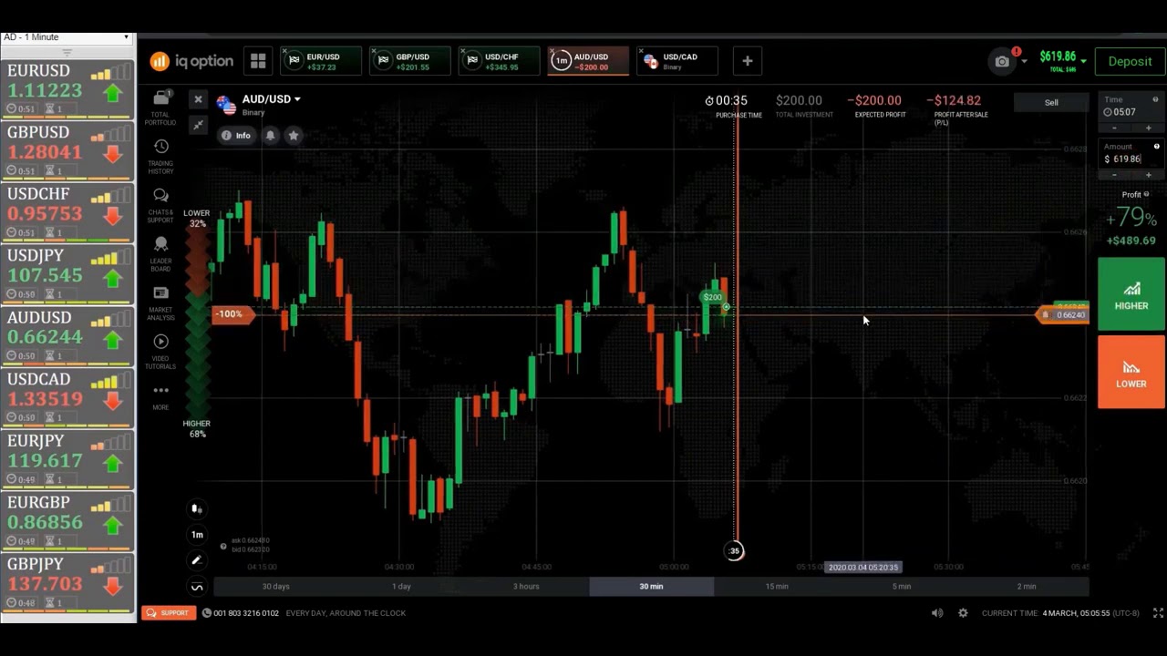1167x656 pixels.
Task: Click the LOWER trade button
Action: [x=1131, y=372]
